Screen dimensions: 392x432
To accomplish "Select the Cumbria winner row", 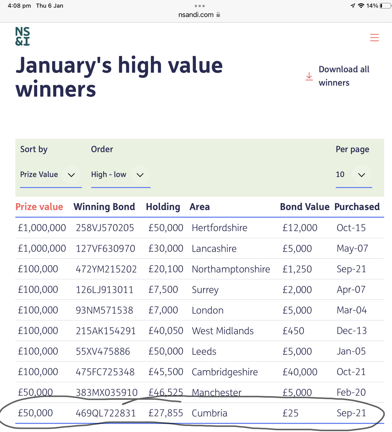I will [x=210, y=413].
